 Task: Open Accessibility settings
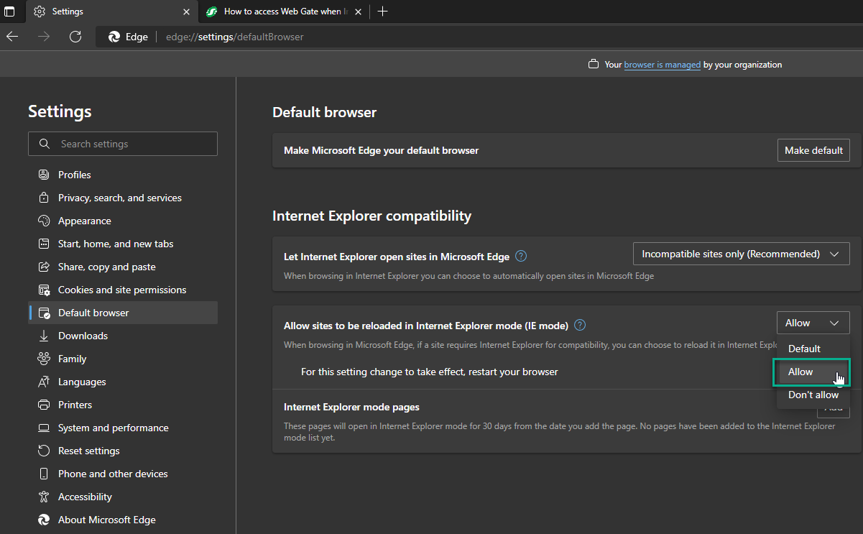[x=123, y=497]
